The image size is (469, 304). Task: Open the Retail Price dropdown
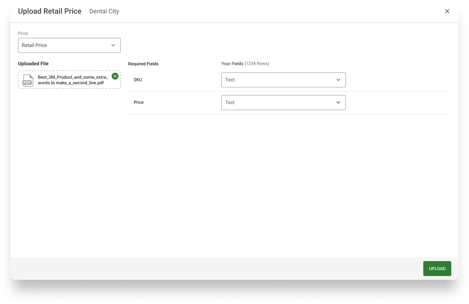[69, 45]
